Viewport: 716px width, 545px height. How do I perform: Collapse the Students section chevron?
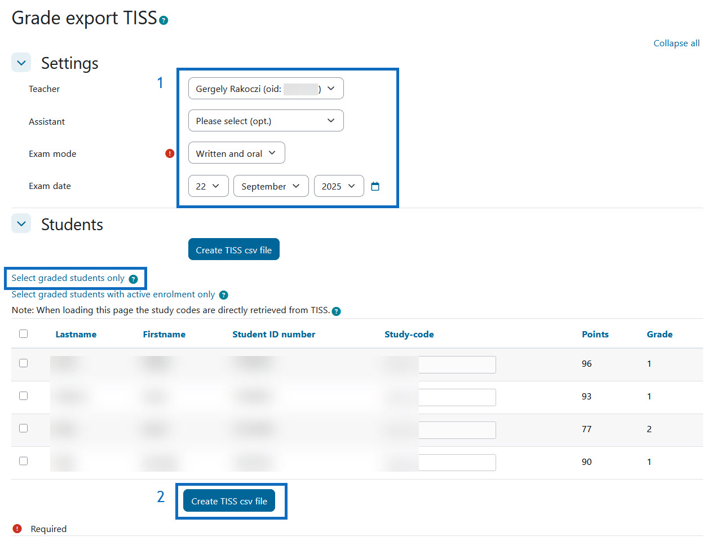point(21,224)
